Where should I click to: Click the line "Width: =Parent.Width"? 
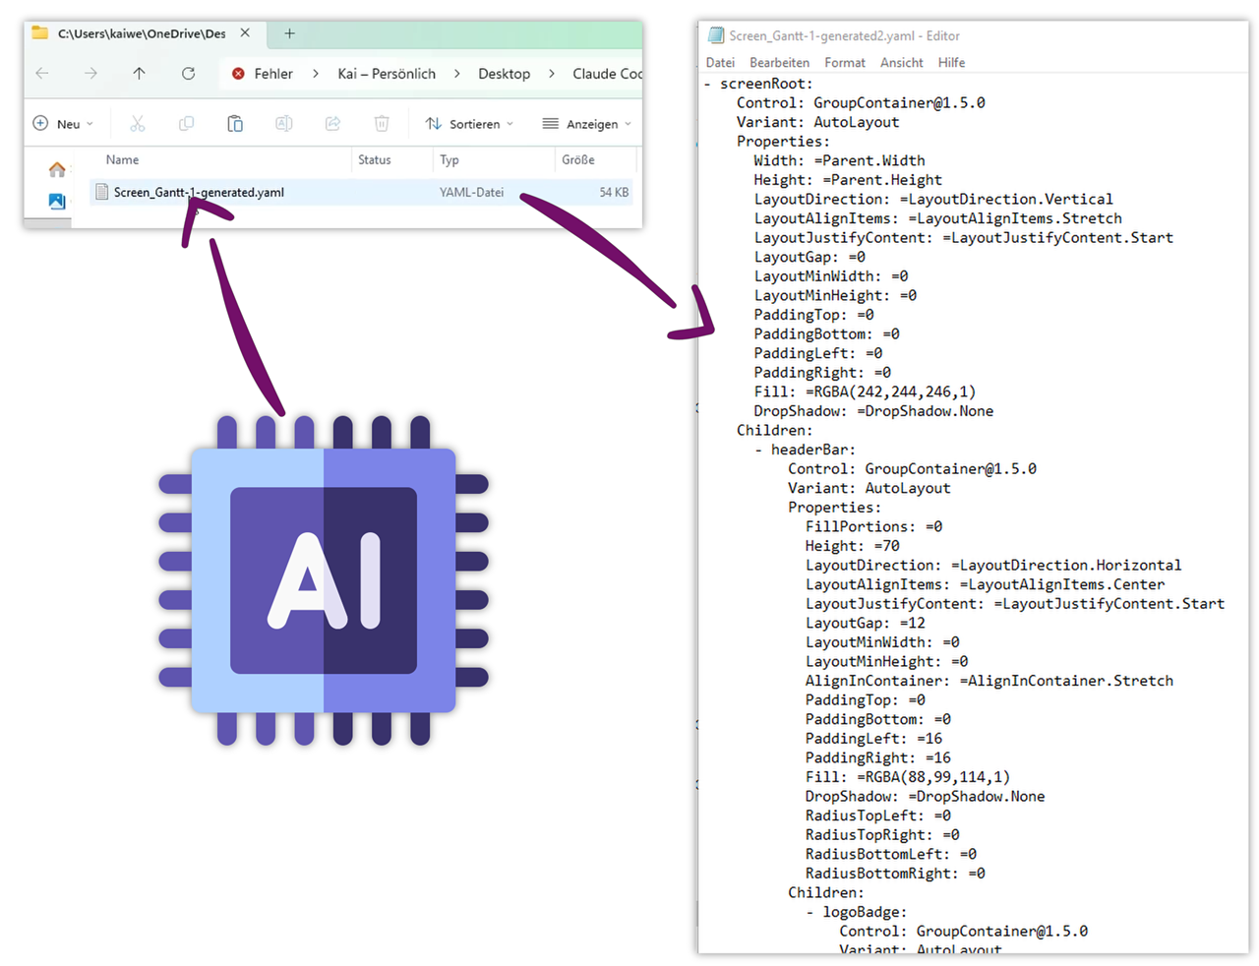pyautogui.click(x=839, y=160)
